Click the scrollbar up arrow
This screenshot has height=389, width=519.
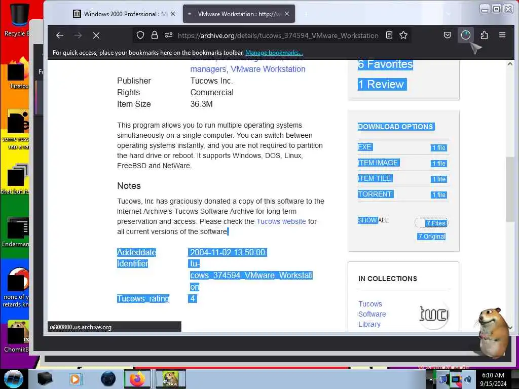click(x=510, y=64)
